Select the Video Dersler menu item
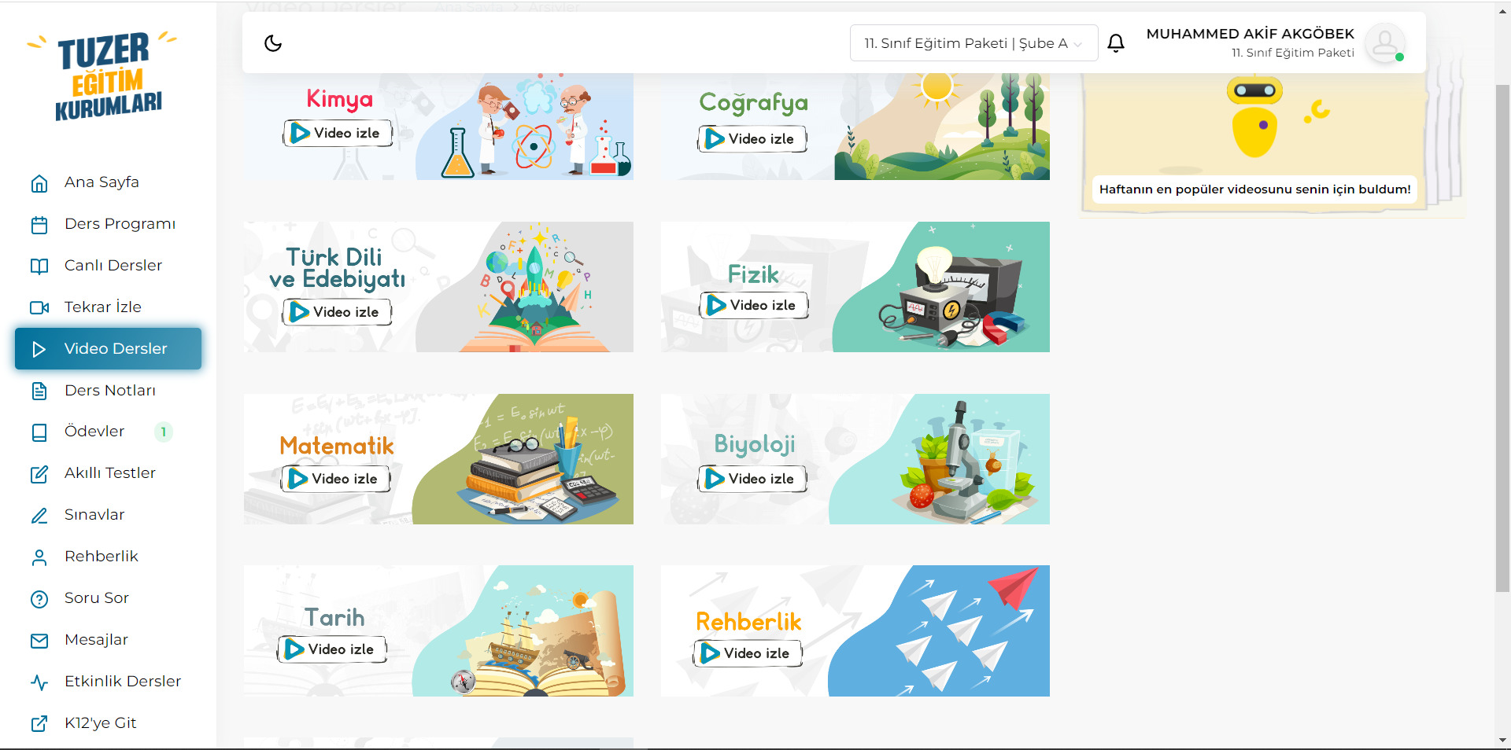This screenshot has height=750, width=1511. [x=108, y=348]
